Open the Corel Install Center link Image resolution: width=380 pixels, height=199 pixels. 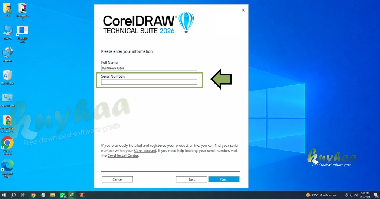pyautogui.click(x=123, y=155)
